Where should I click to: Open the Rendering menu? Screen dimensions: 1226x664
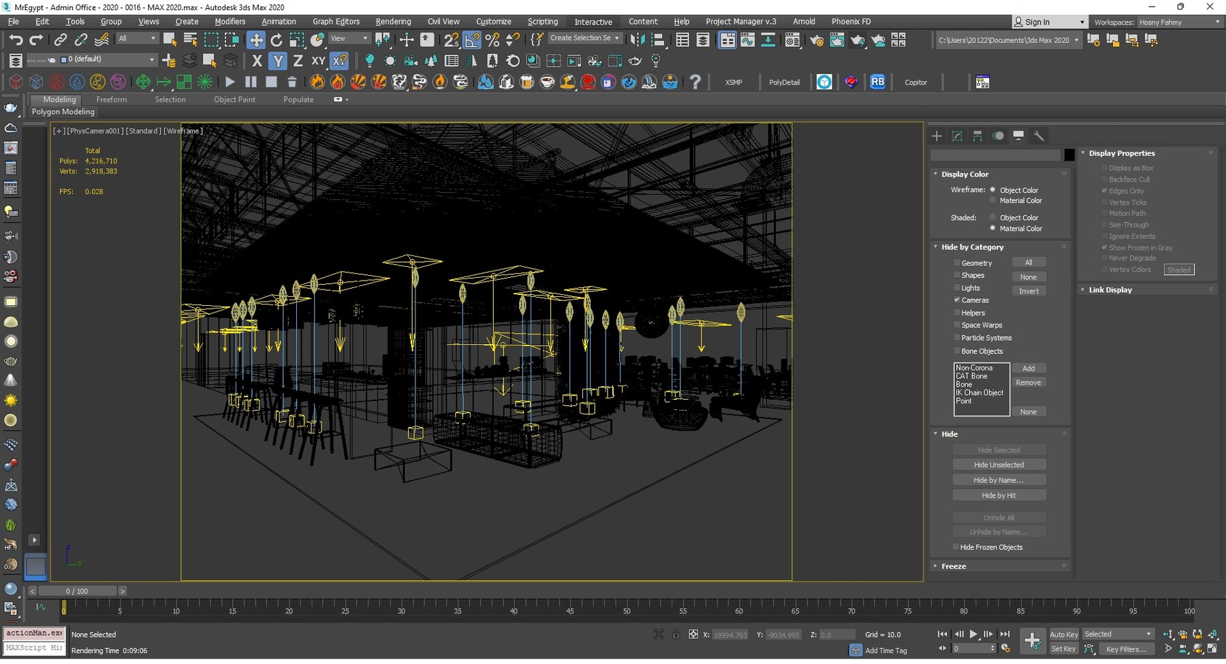(393, 22)
